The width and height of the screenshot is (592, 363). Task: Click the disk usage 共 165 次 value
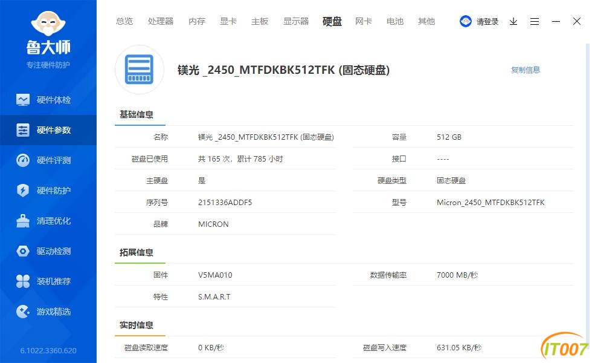[240, 159]
